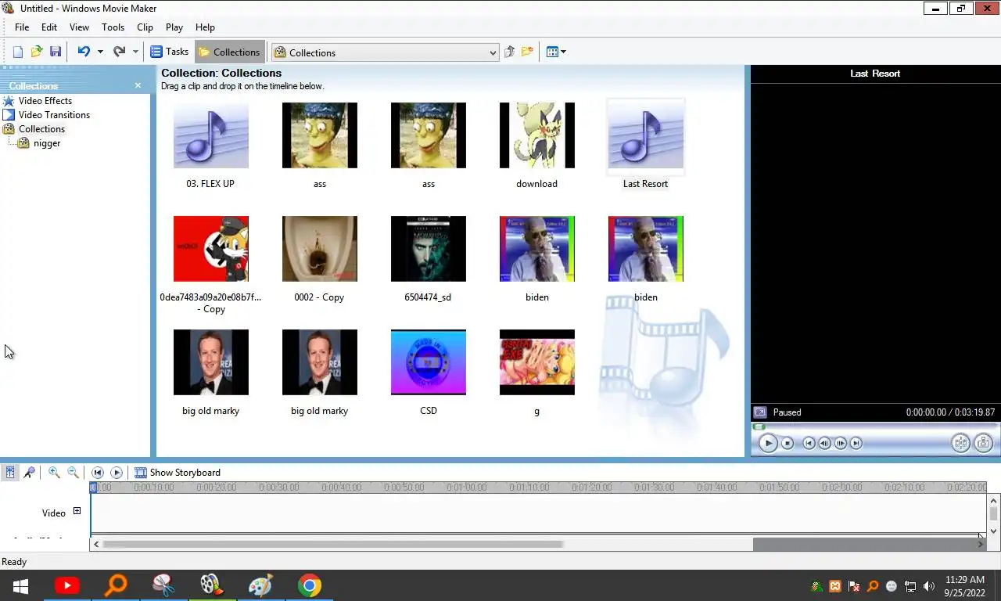Select the 0002 - Copy clip
Viewport: 1001px width, 601px height.
click(320, 249)
